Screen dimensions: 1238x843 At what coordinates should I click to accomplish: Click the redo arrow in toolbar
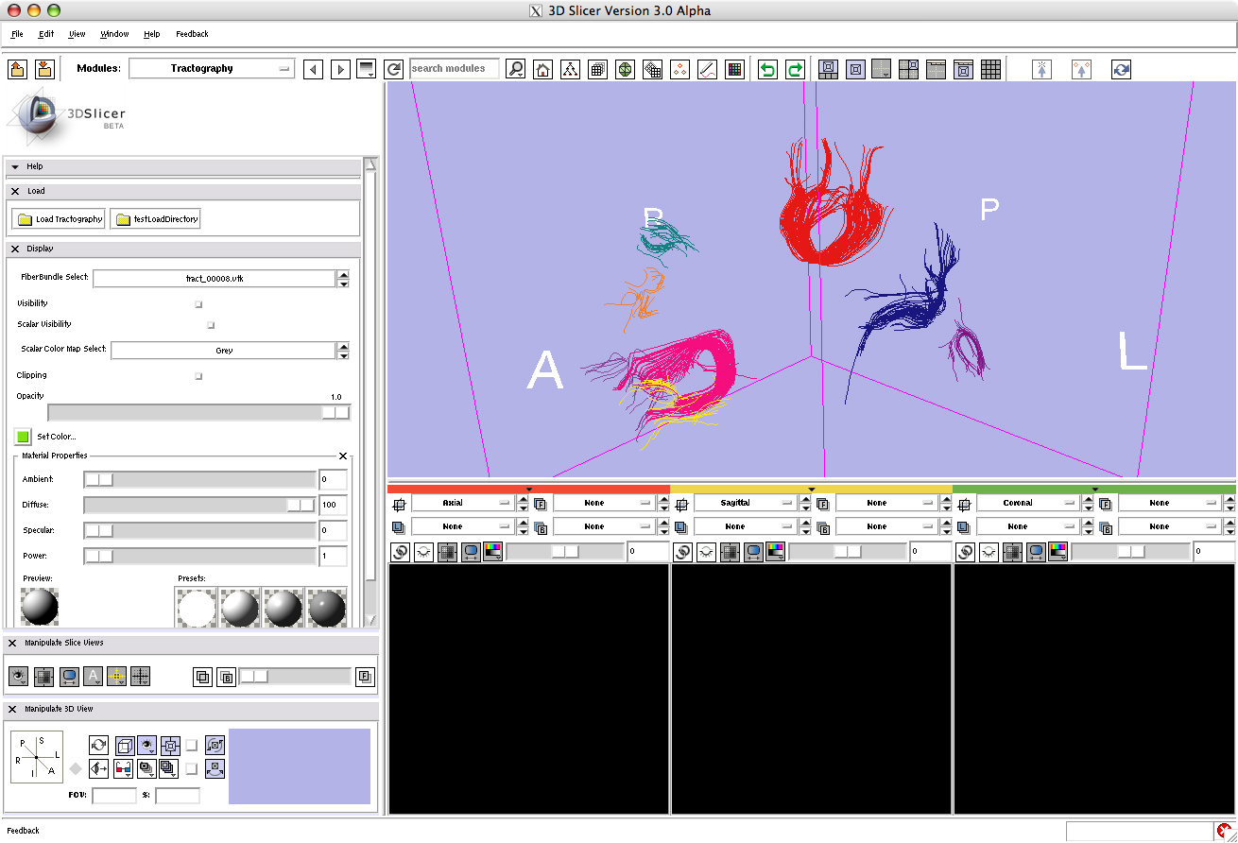pyautogui.click(x=796, y=69)
